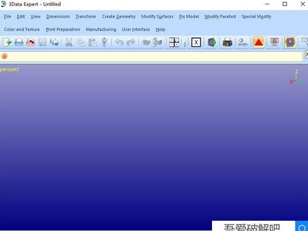Click the properties wrench icon
The width and height of the screenshot is (308, 231).
104,42
